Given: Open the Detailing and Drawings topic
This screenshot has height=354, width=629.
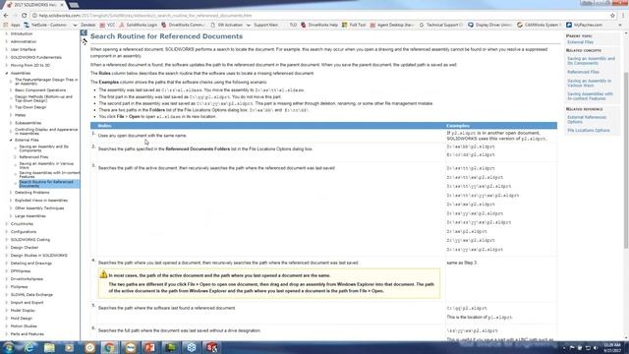Looking at the screenshot, I should click(x=30, y=264).
